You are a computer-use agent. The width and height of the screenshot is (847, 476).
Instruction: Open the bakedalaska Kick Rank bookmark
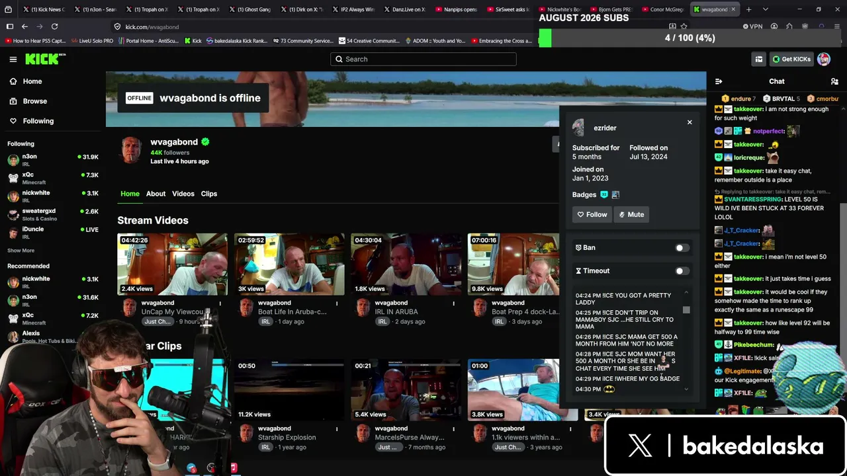(237, 41)
